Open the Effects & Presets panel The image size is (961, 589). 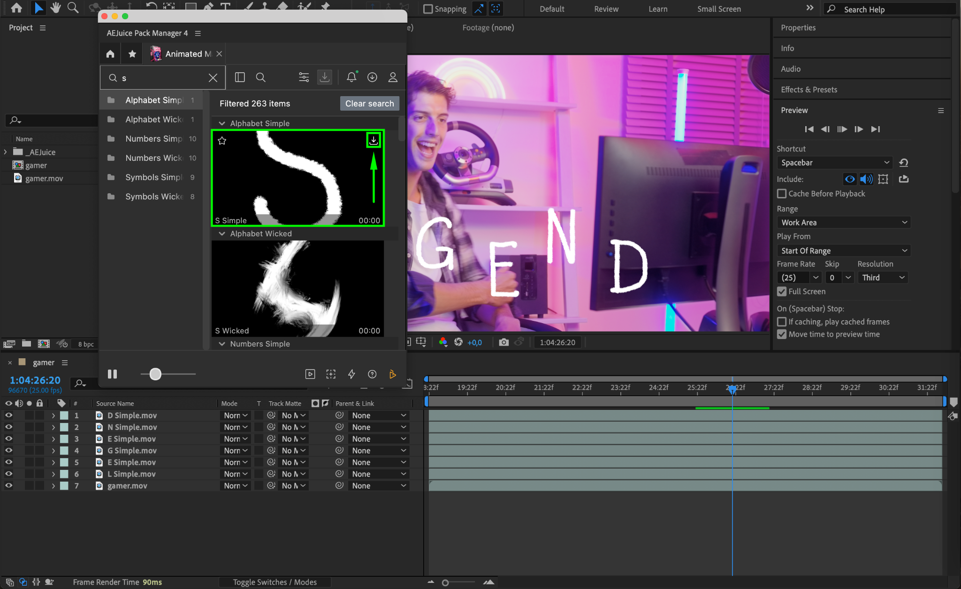(809, 90)
